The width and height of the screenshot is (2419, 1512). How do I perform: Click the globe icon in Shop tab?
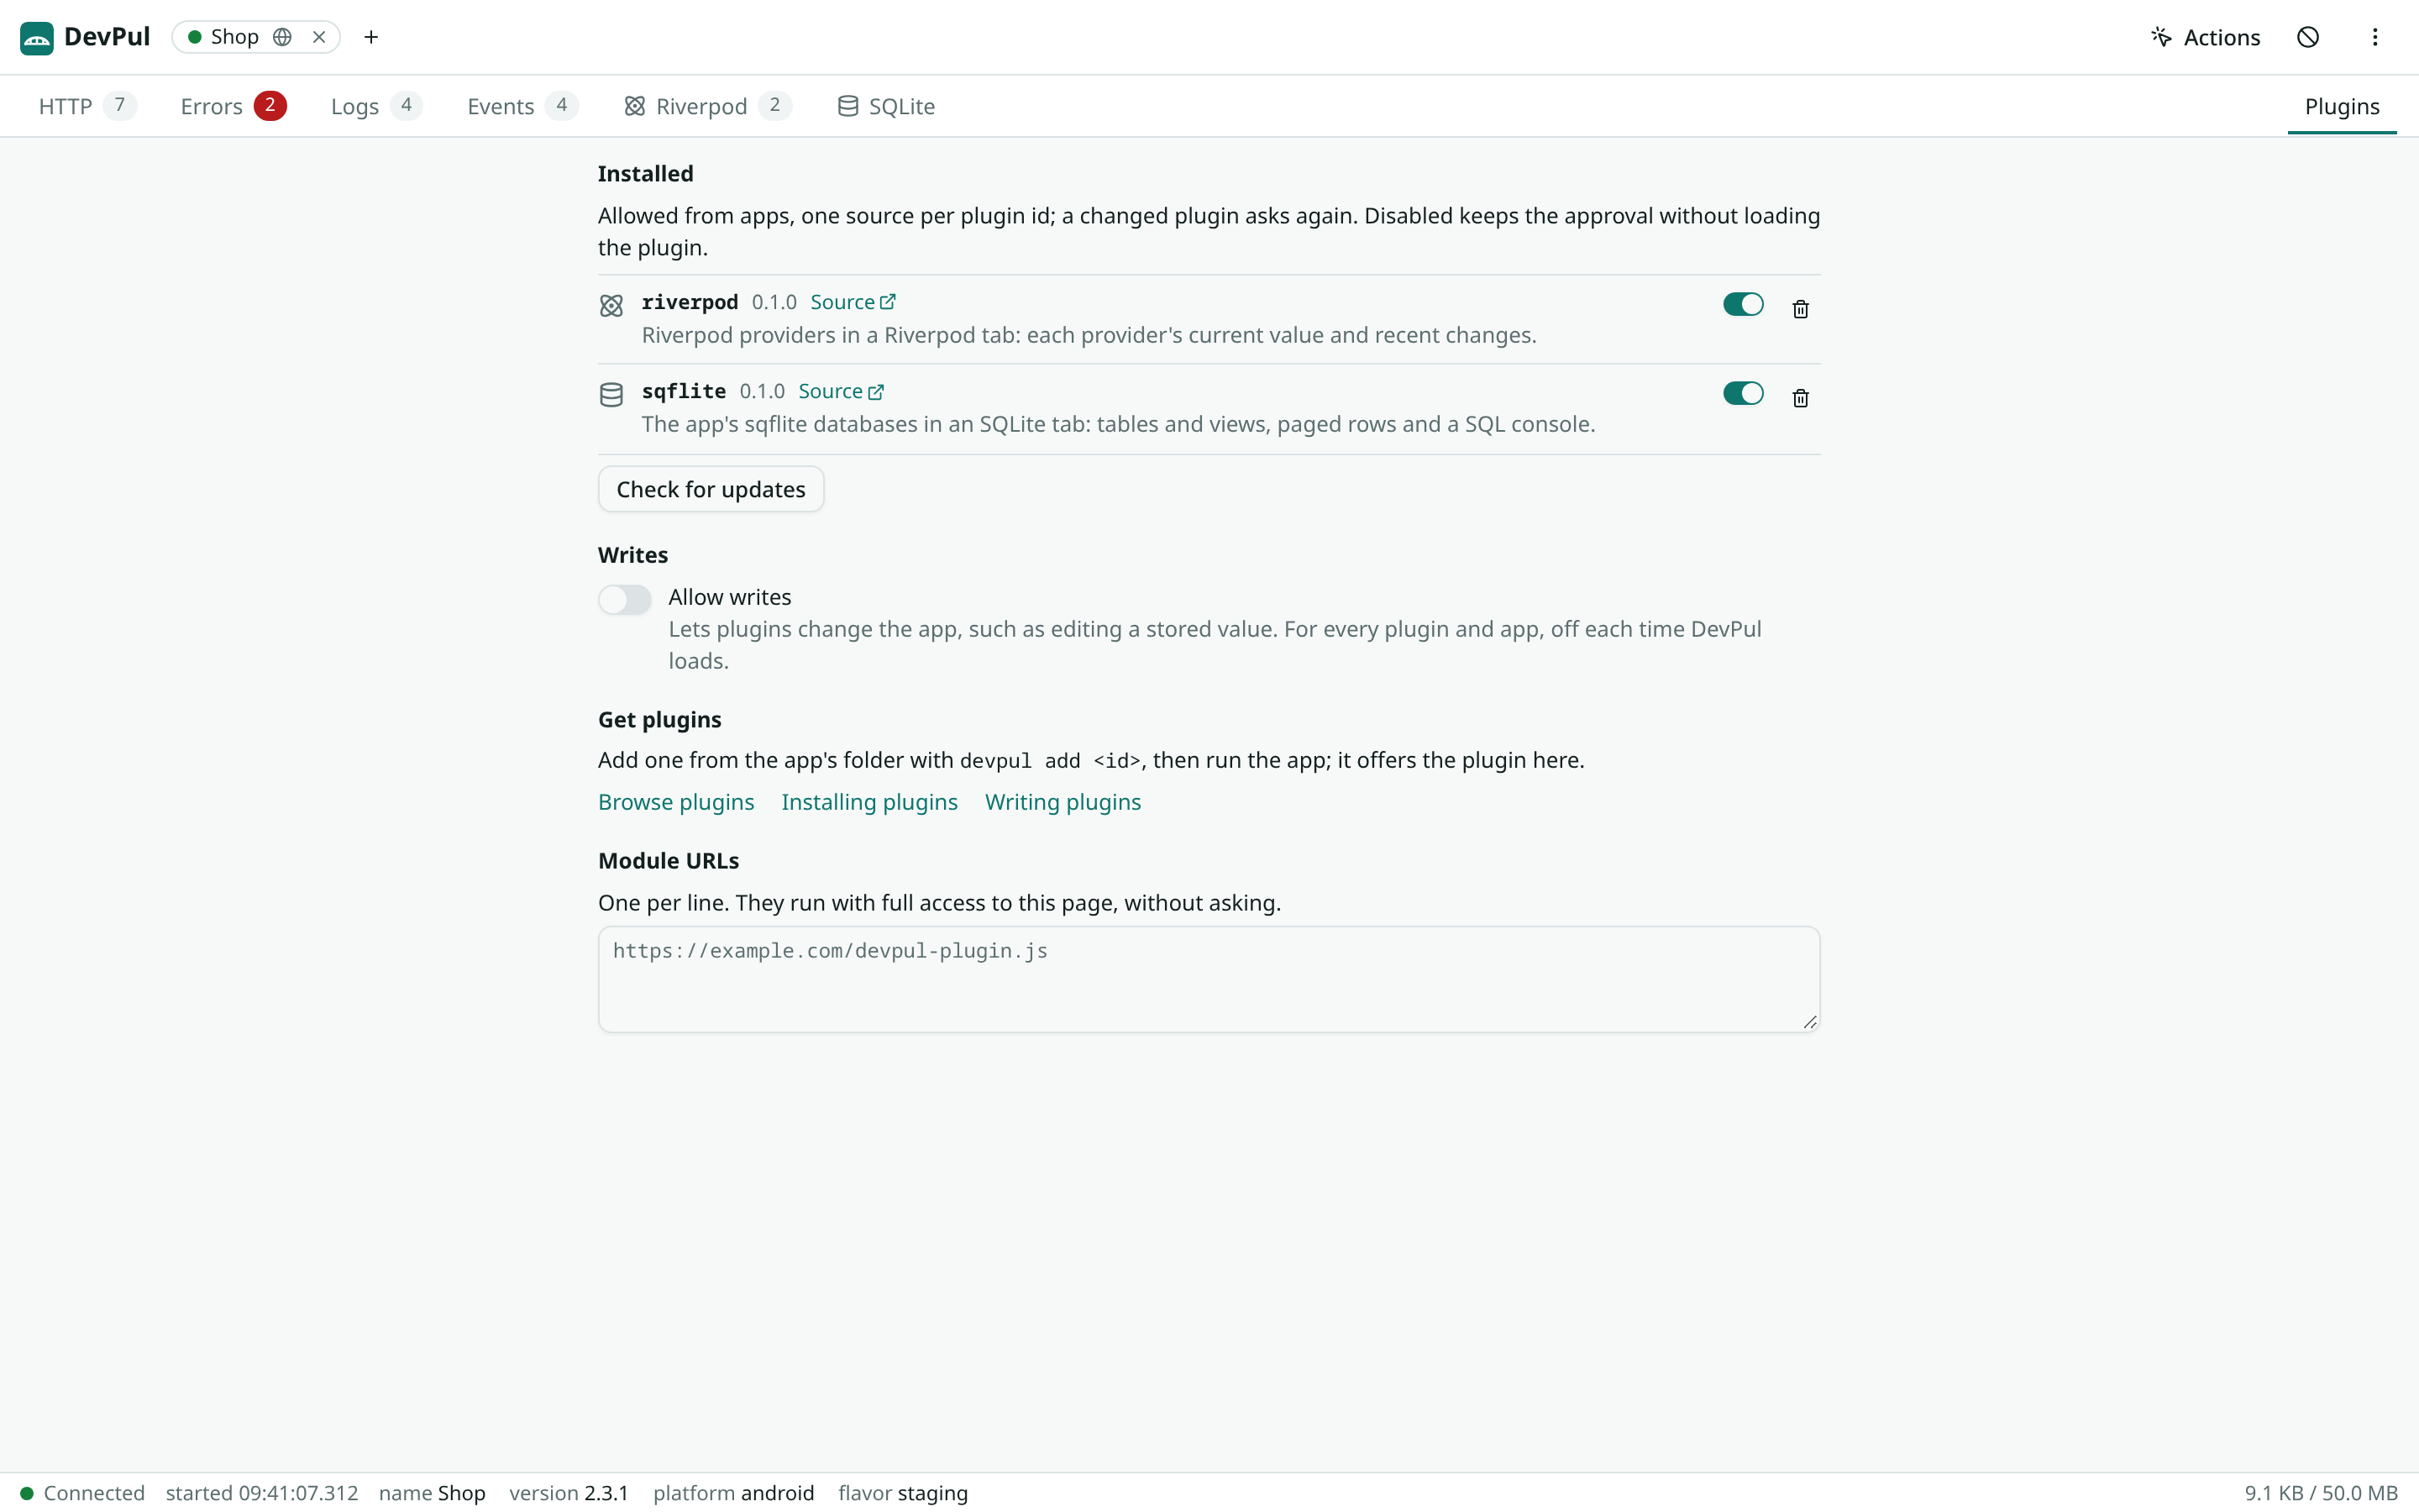tap(283, 37)
